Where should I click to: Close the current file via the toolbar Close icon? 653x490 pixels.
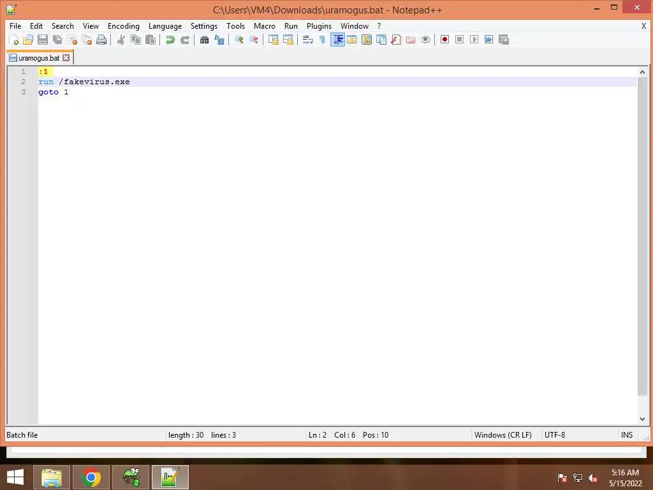tap(72, 40)
